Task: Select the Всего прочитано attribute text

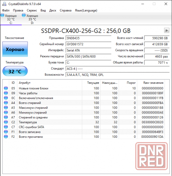Action: point(31,137)
